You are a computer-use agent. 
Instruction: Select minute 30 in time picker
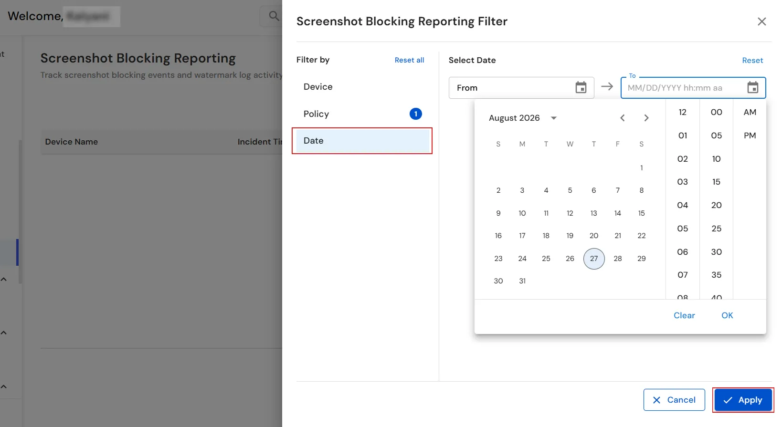[716, 252]
